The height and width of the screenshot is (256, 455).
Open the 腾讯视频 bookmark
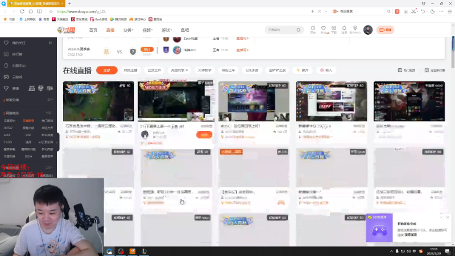coord(118,19)
